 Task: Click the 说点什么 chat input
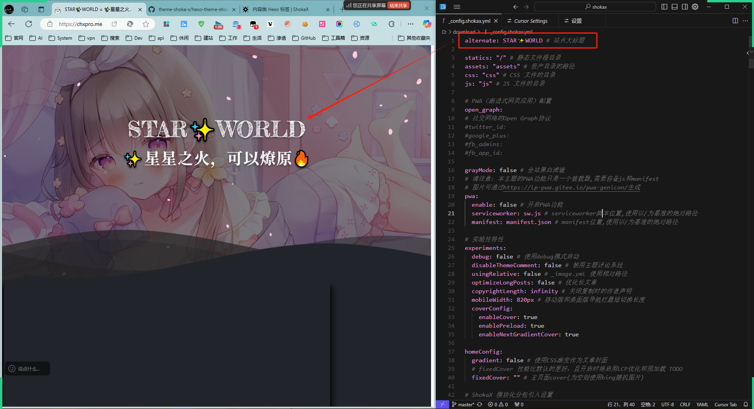(28, 369)
